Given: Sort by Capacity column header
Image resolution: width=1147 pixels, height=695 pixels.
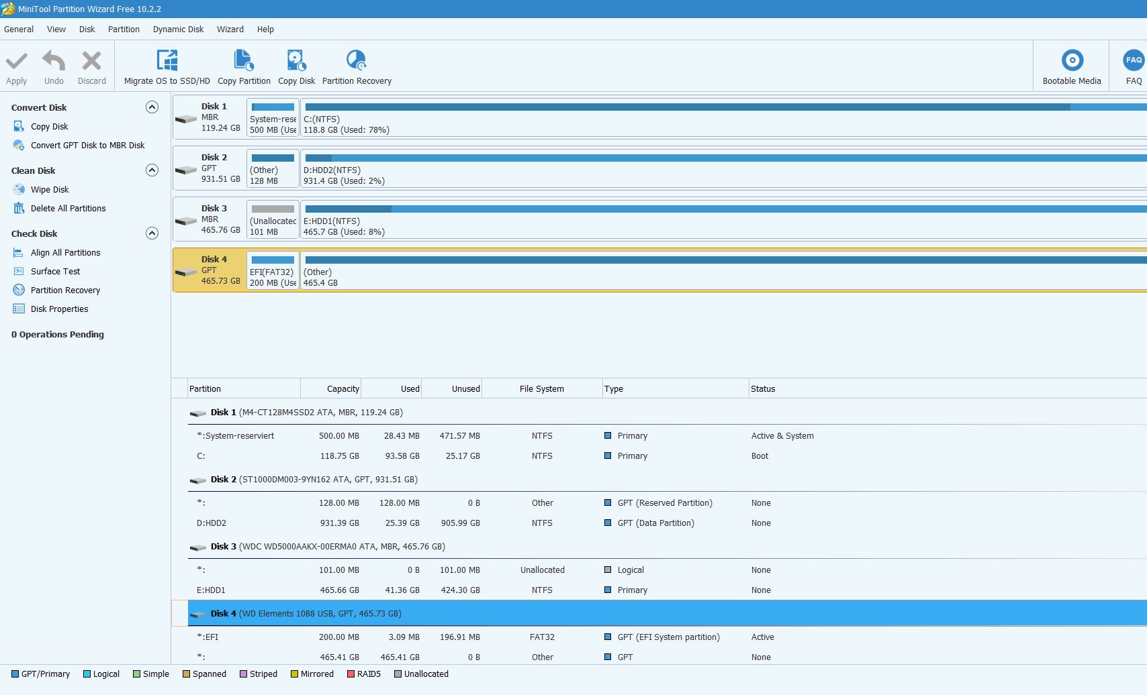Looking at the screenshot, I should 331,389.
